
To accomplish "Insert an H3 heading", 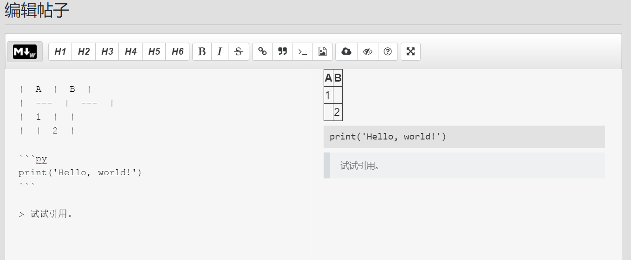I will (x=107, y=51).
